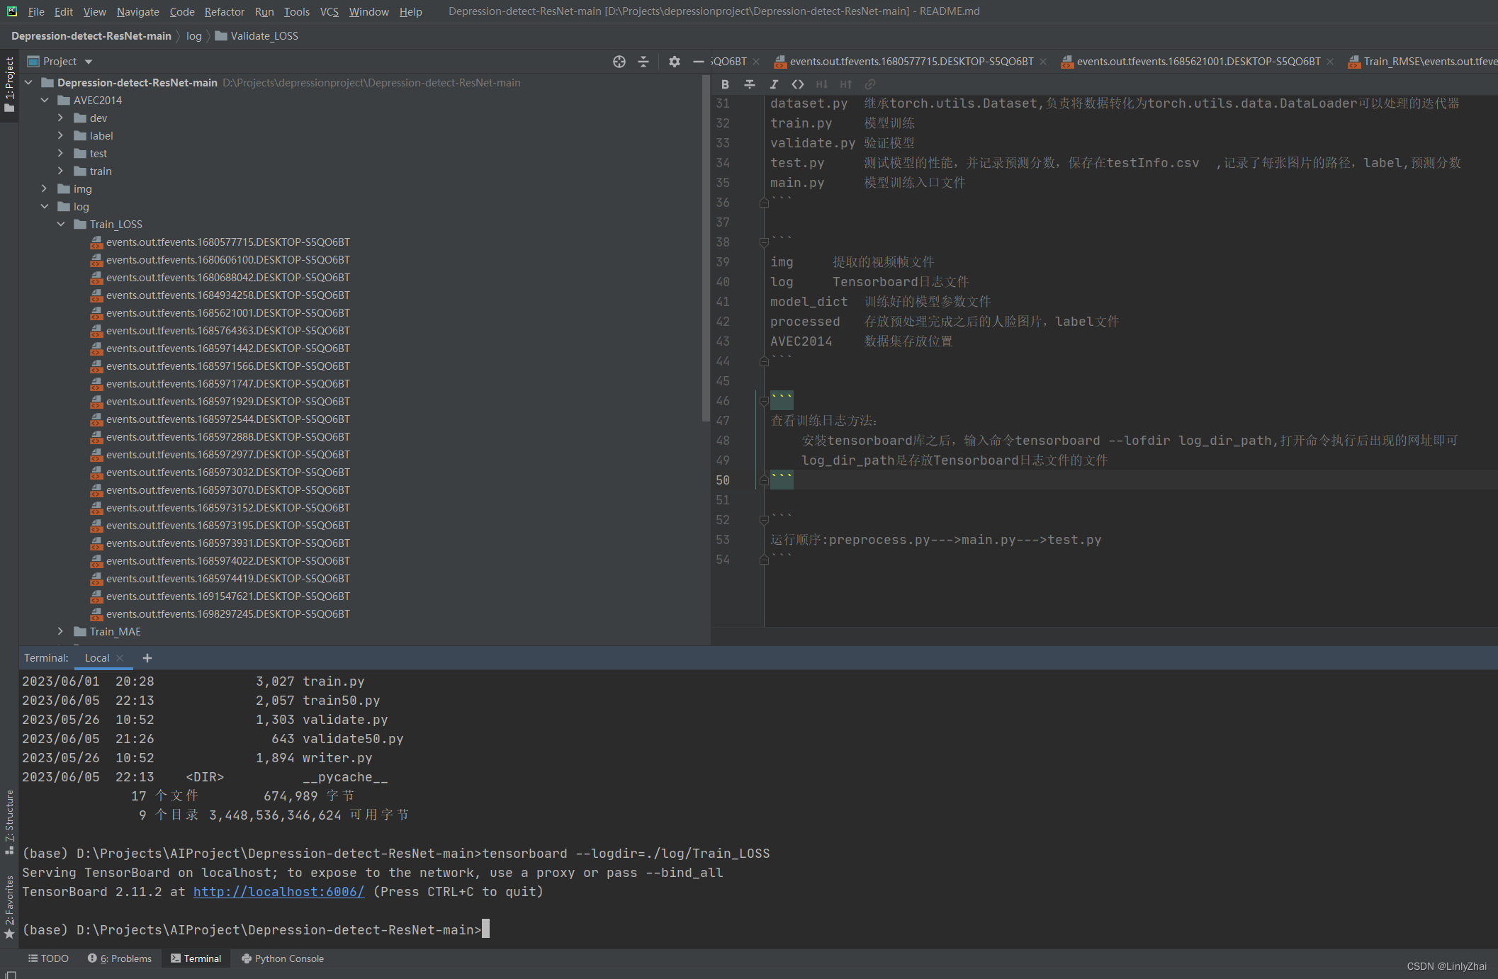Open the http://localhost:6006/ link
Screen dimensions: 1498x979
pyautogui.click(x=278, y=892)
